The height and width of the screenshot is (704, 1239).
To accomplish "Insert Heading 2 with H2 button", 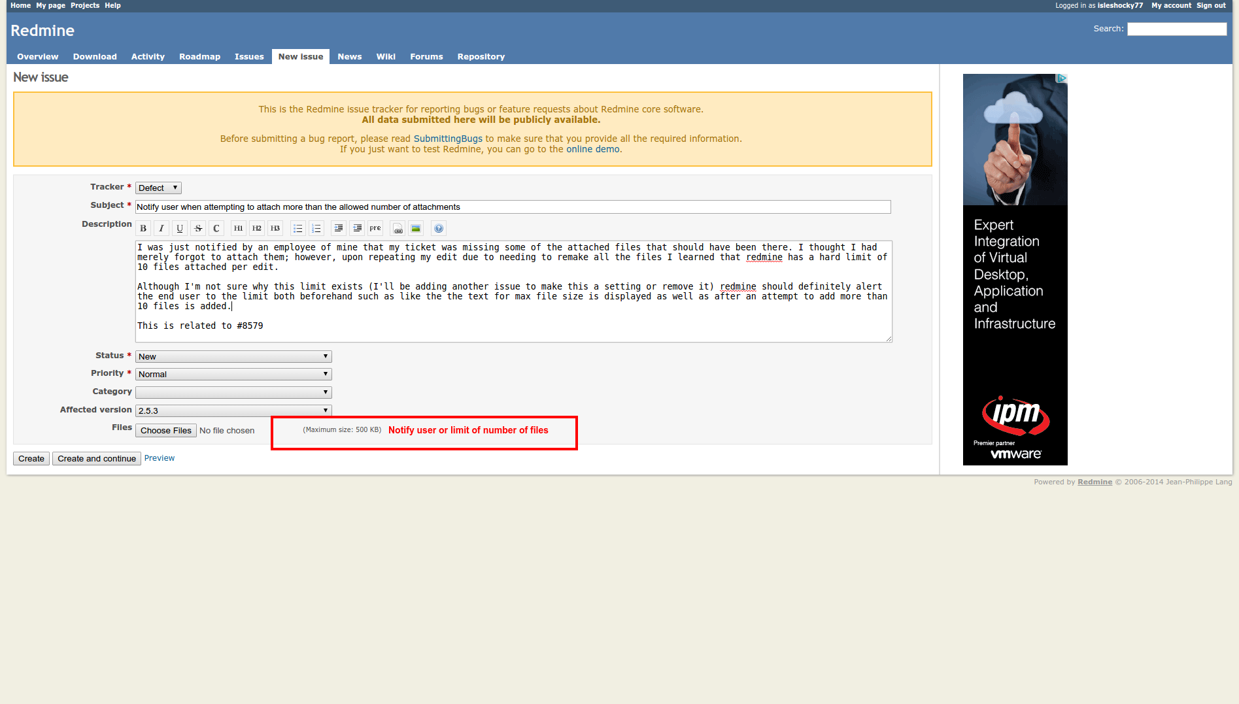I will point(257,228).
